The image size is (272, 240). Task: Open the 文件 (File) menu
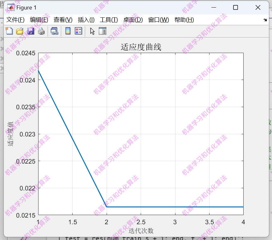15,19
